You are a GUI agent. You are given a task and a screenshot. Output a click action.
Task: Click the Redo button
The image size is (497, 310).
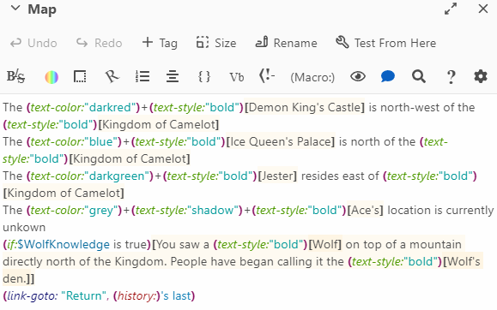point(100,43)
